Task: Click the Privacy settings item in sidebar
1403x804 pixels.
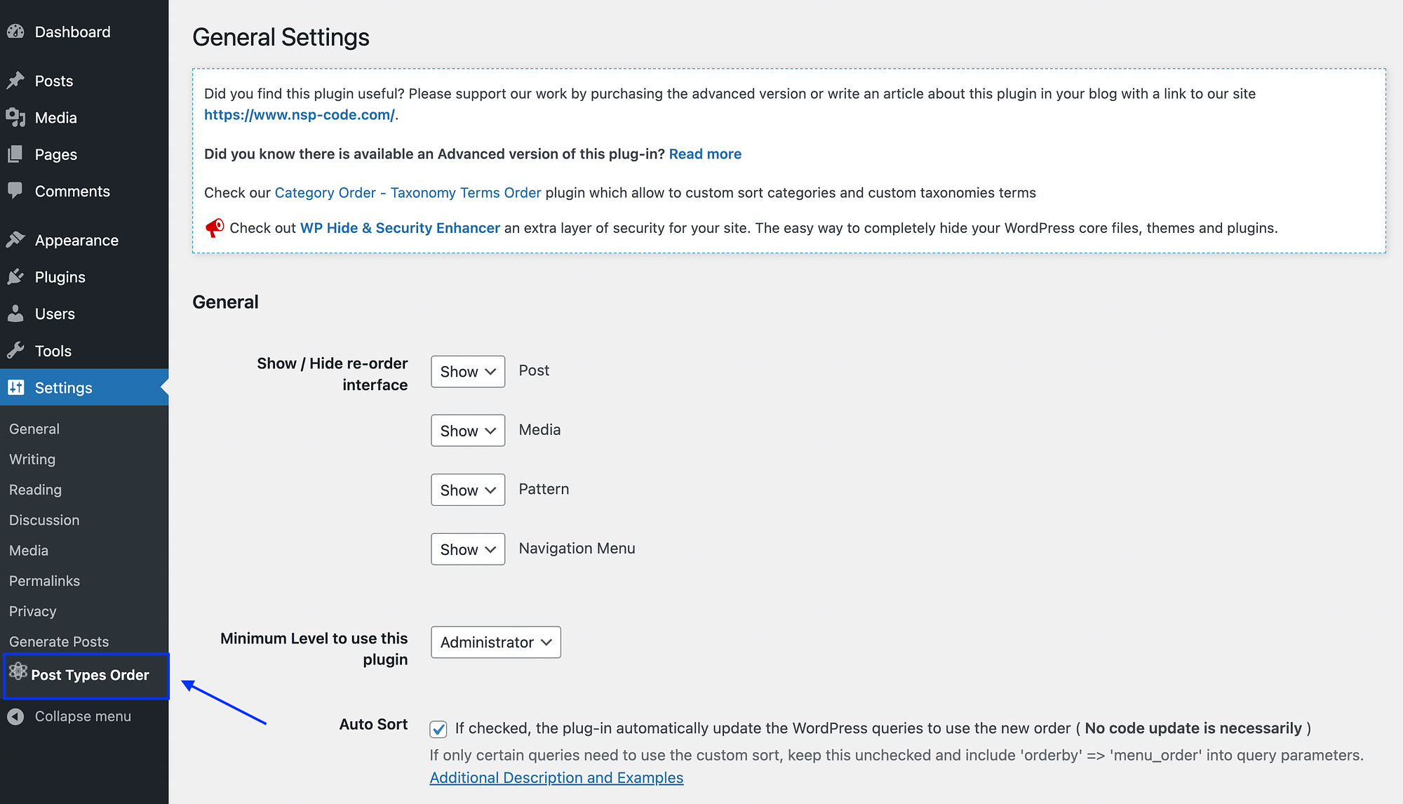Action: pos(32,610)
